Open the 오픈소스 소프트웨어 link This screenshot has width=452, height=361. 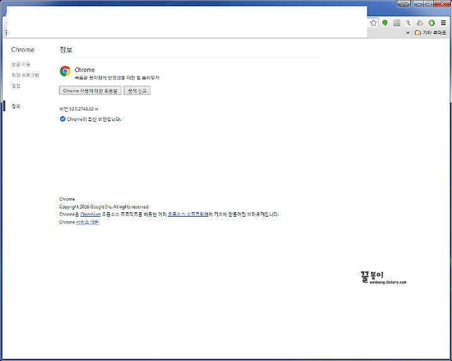click(x=188, y=214)
